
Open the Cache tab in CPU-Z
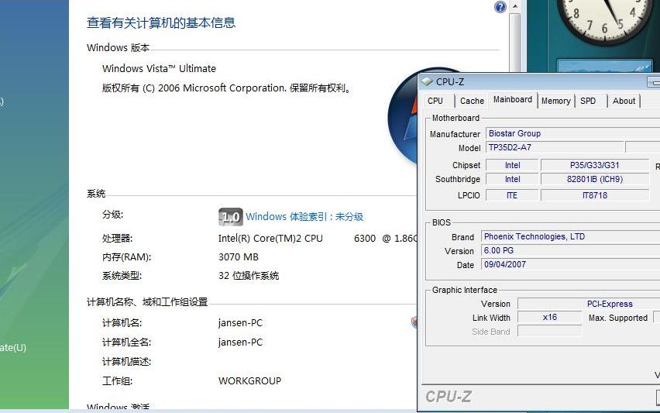(472, 101)
